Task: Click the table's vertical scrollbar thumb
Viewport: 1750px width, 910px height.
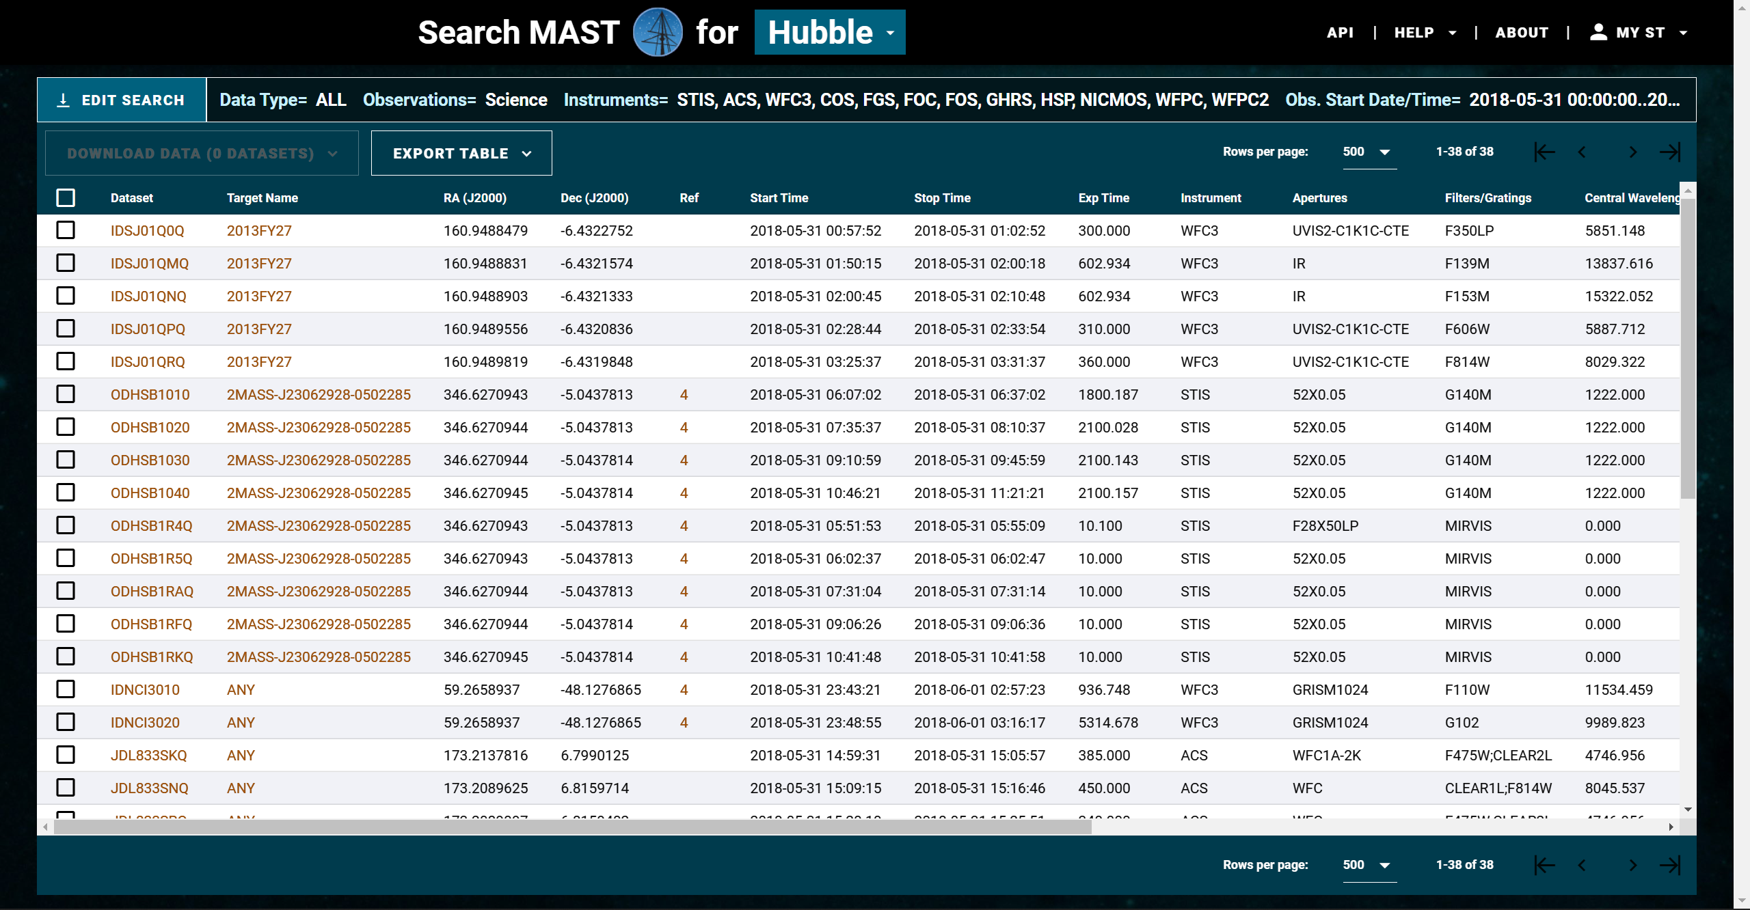Action: coord(1688,348)
